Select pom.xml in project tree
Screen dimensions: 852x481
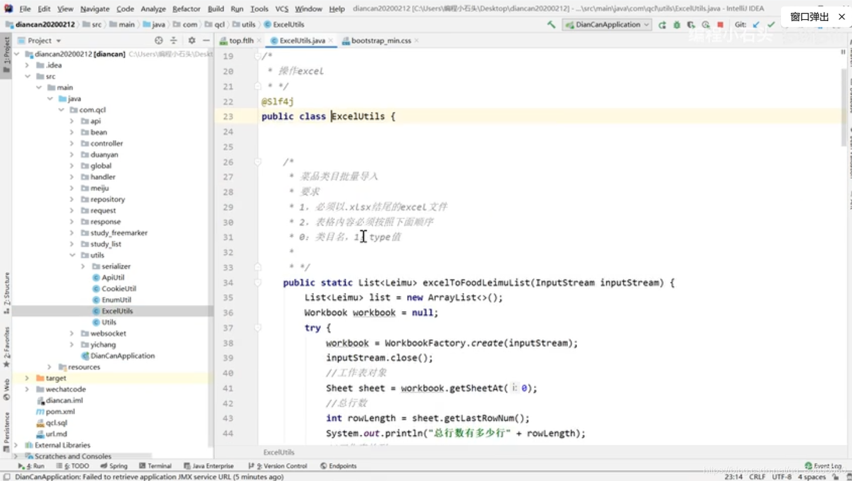click(x=60, y=411)
